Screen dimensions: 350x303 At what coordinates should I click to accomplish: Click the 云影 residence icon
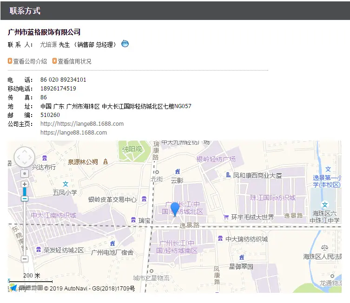pyautogui.click(x=178, y=172)
